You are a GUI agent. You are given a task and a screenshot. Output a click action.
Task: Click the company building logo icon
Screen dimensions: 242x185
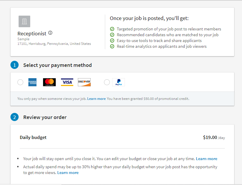click(x=24, y=21)
